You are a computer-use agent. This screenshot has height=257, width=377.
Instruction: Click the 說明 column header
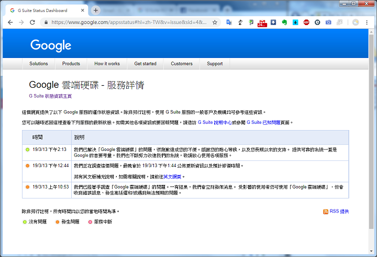[79, 137]
